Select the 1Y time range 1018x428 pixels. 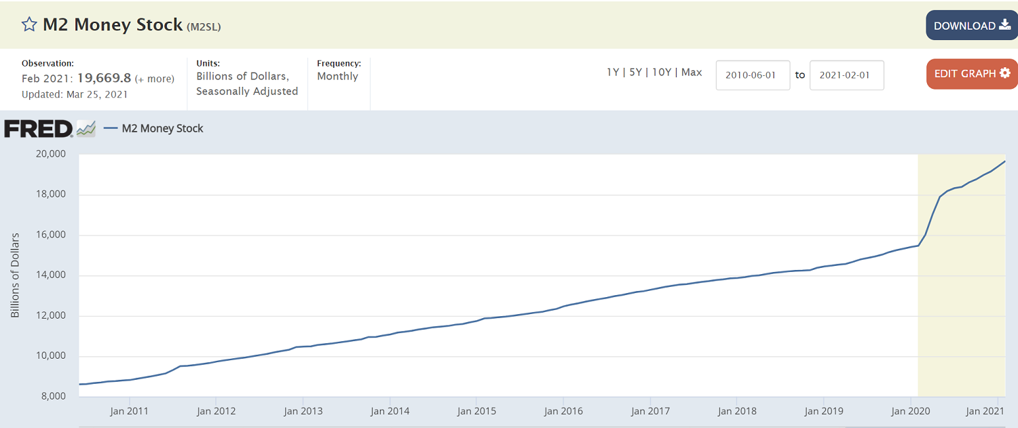coord(613,73)
